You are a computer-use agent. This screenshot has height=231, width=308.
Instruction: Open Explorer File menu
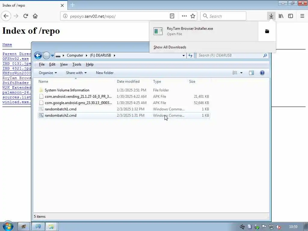(x=42, y=64)
